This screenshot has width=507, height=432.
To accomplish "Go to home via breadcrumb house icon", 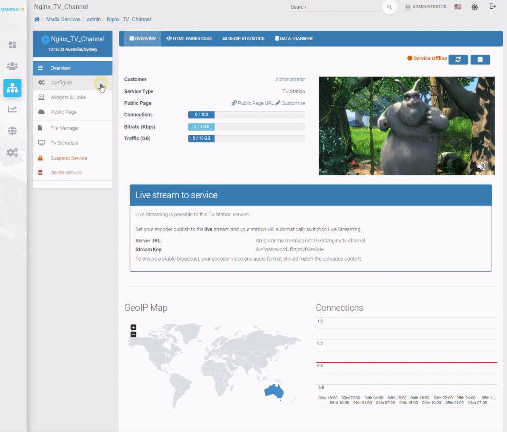I will click(37, 19).
